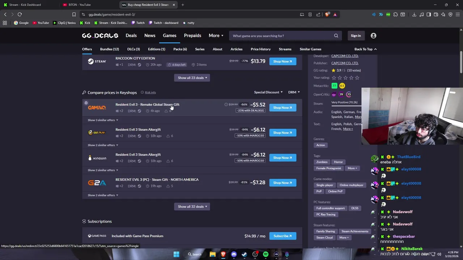The image size is (463, 260).
Task: Click Shop Now for the G2A offer
Action: (x=283, y=183)
